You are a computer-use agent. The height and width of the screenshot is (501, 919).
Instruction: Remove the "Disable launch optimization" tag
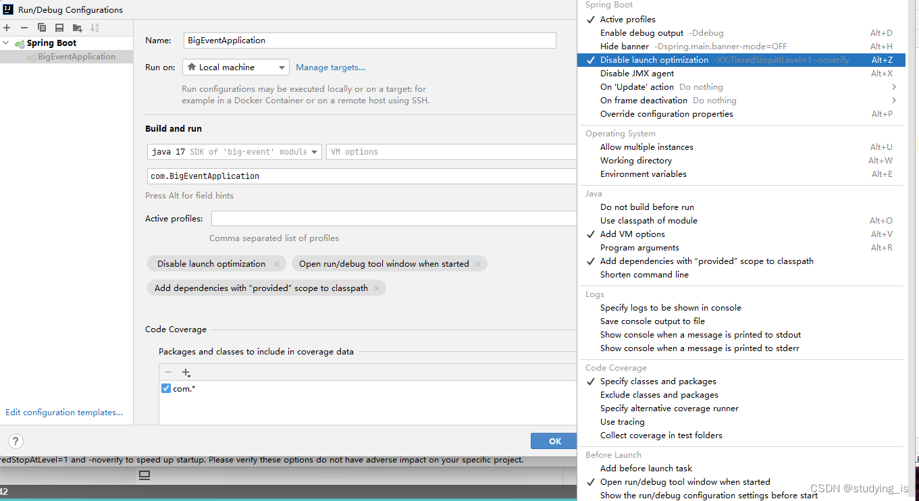276,263
